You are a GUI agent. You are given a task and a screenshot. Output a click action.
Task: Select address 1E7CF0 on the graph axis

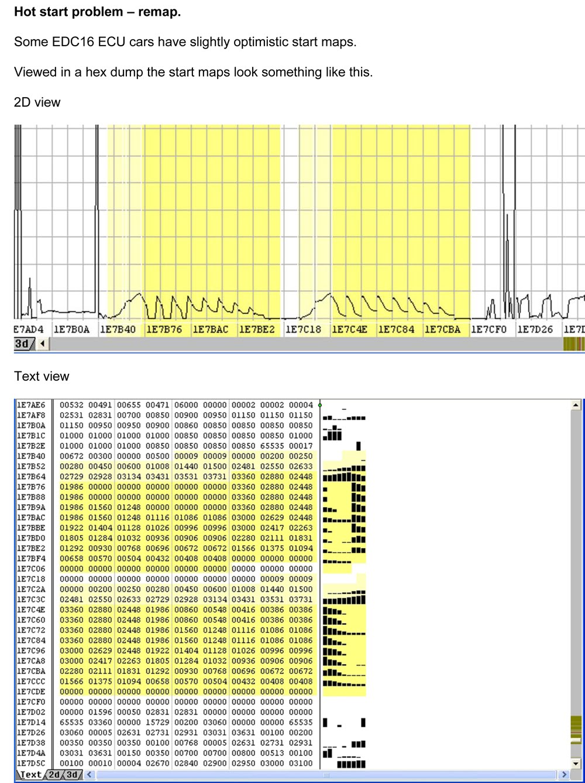(x=489, y=330)
